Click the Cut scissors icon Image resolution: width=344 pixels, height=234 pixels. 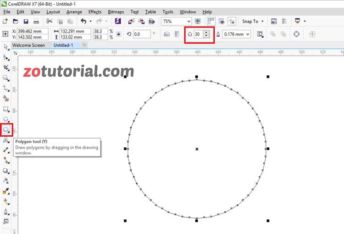[x=50, y=21]
